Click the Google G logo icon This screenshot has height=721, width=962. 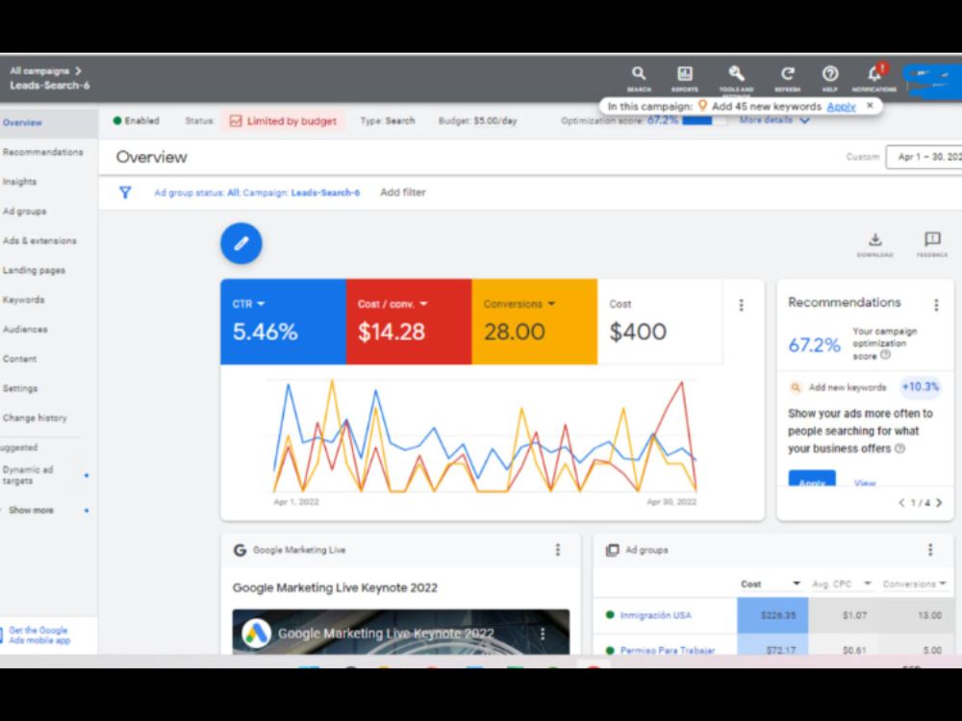(240, 550)
